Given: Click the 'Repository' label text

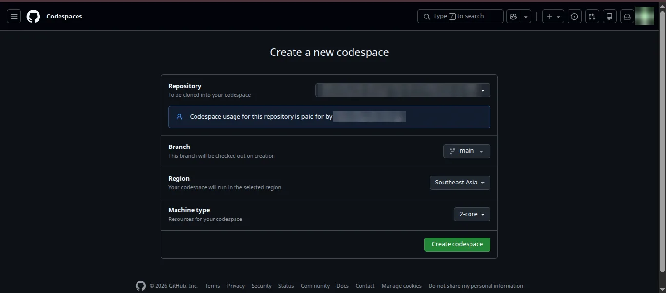Looking at the screenshot, I should coord(185,86).
